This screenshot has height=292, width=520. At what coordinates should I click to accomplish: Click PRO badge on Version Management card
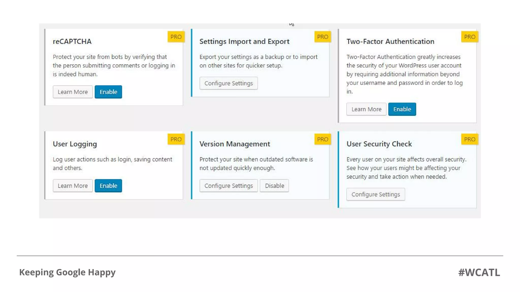pos(322,139)
